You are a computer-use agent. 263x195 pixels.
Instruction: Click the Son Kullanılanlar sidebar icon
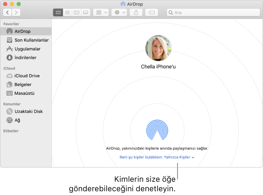pyautogui.click(x=10, y=40)
